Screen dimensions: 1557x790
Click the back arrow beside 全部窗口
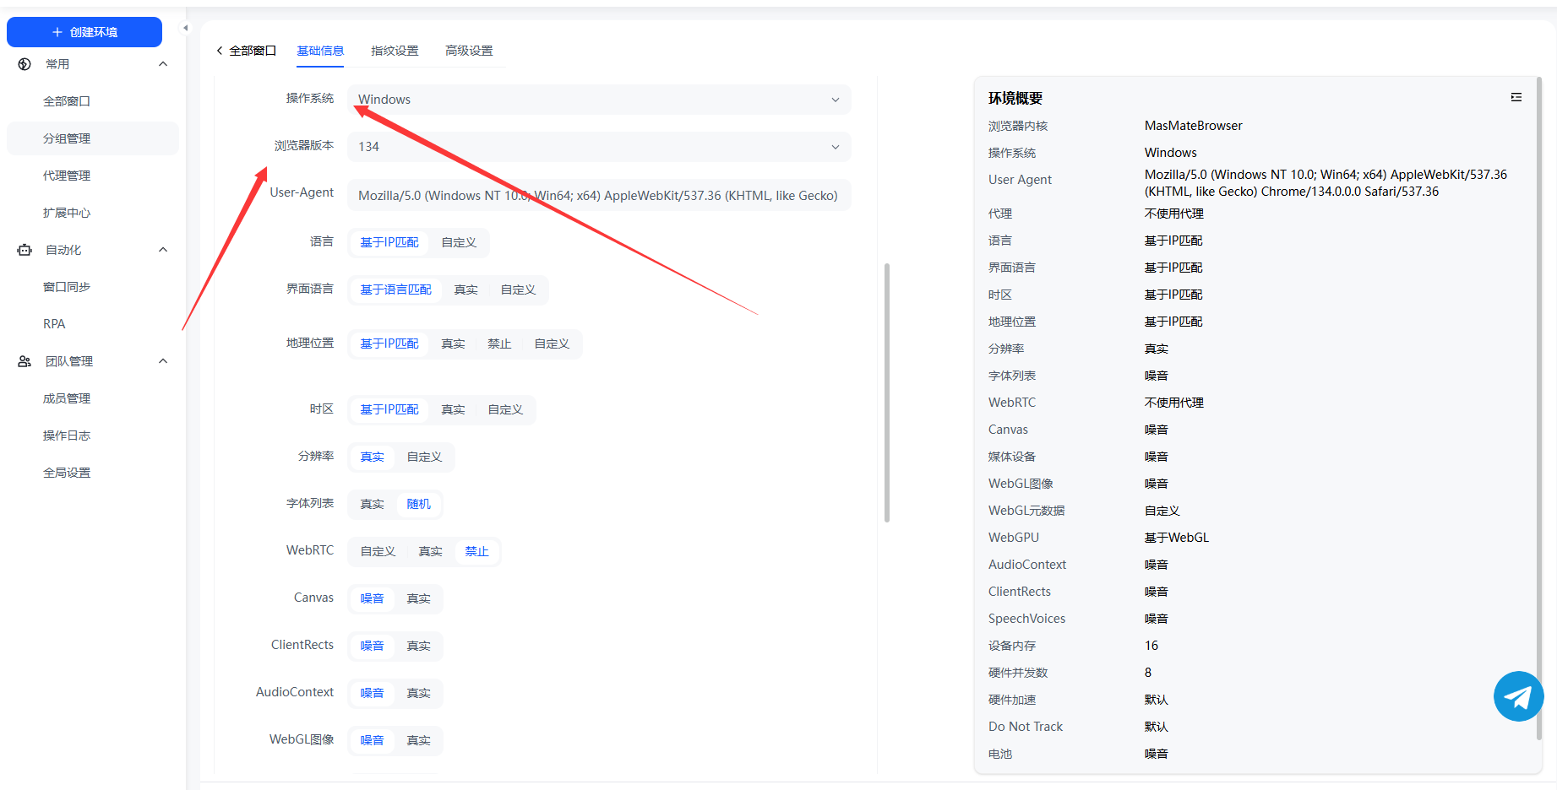click(220, 51)
